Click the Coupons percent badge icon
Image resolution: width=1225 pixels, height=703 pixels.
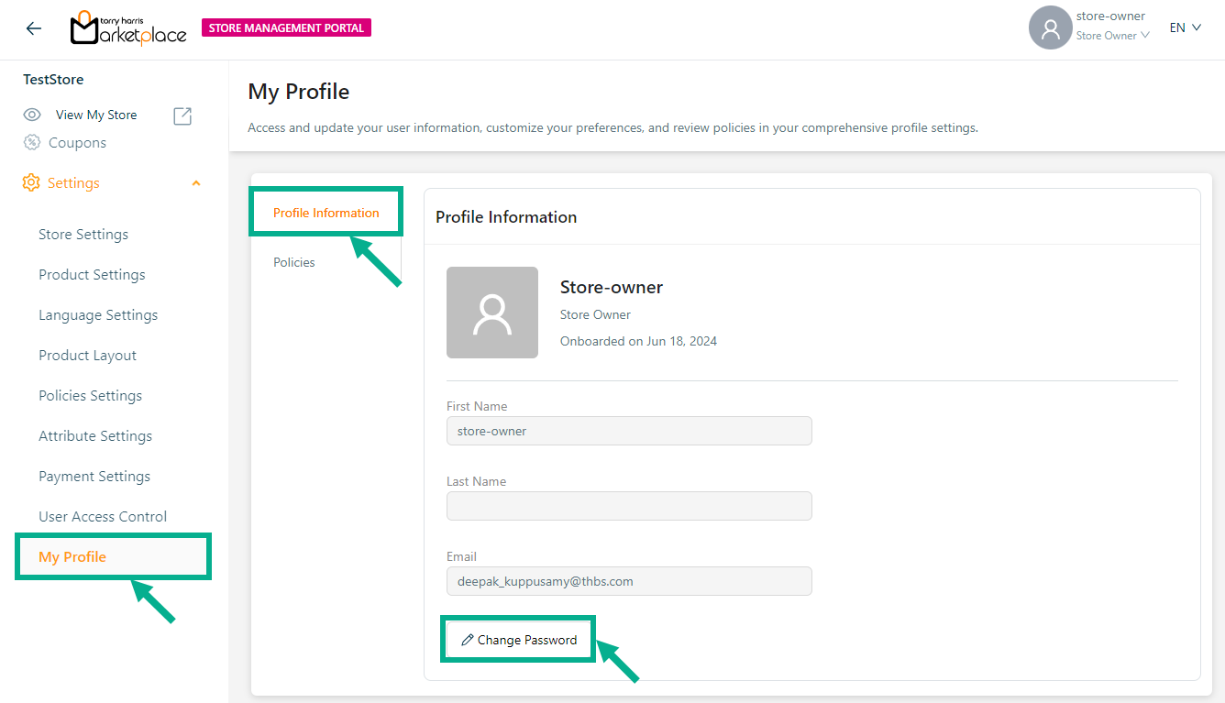pyautogui.click(x=32, y=142)
